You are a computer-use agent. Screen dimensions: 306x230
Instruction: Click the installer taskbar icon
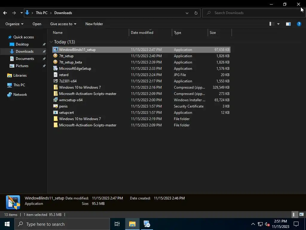(147, 224)
